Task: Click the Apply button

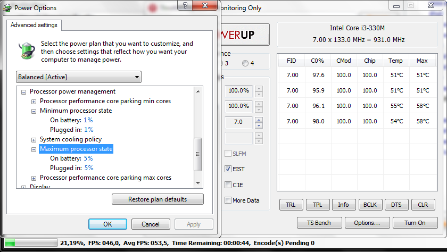Action: (194, 224)
